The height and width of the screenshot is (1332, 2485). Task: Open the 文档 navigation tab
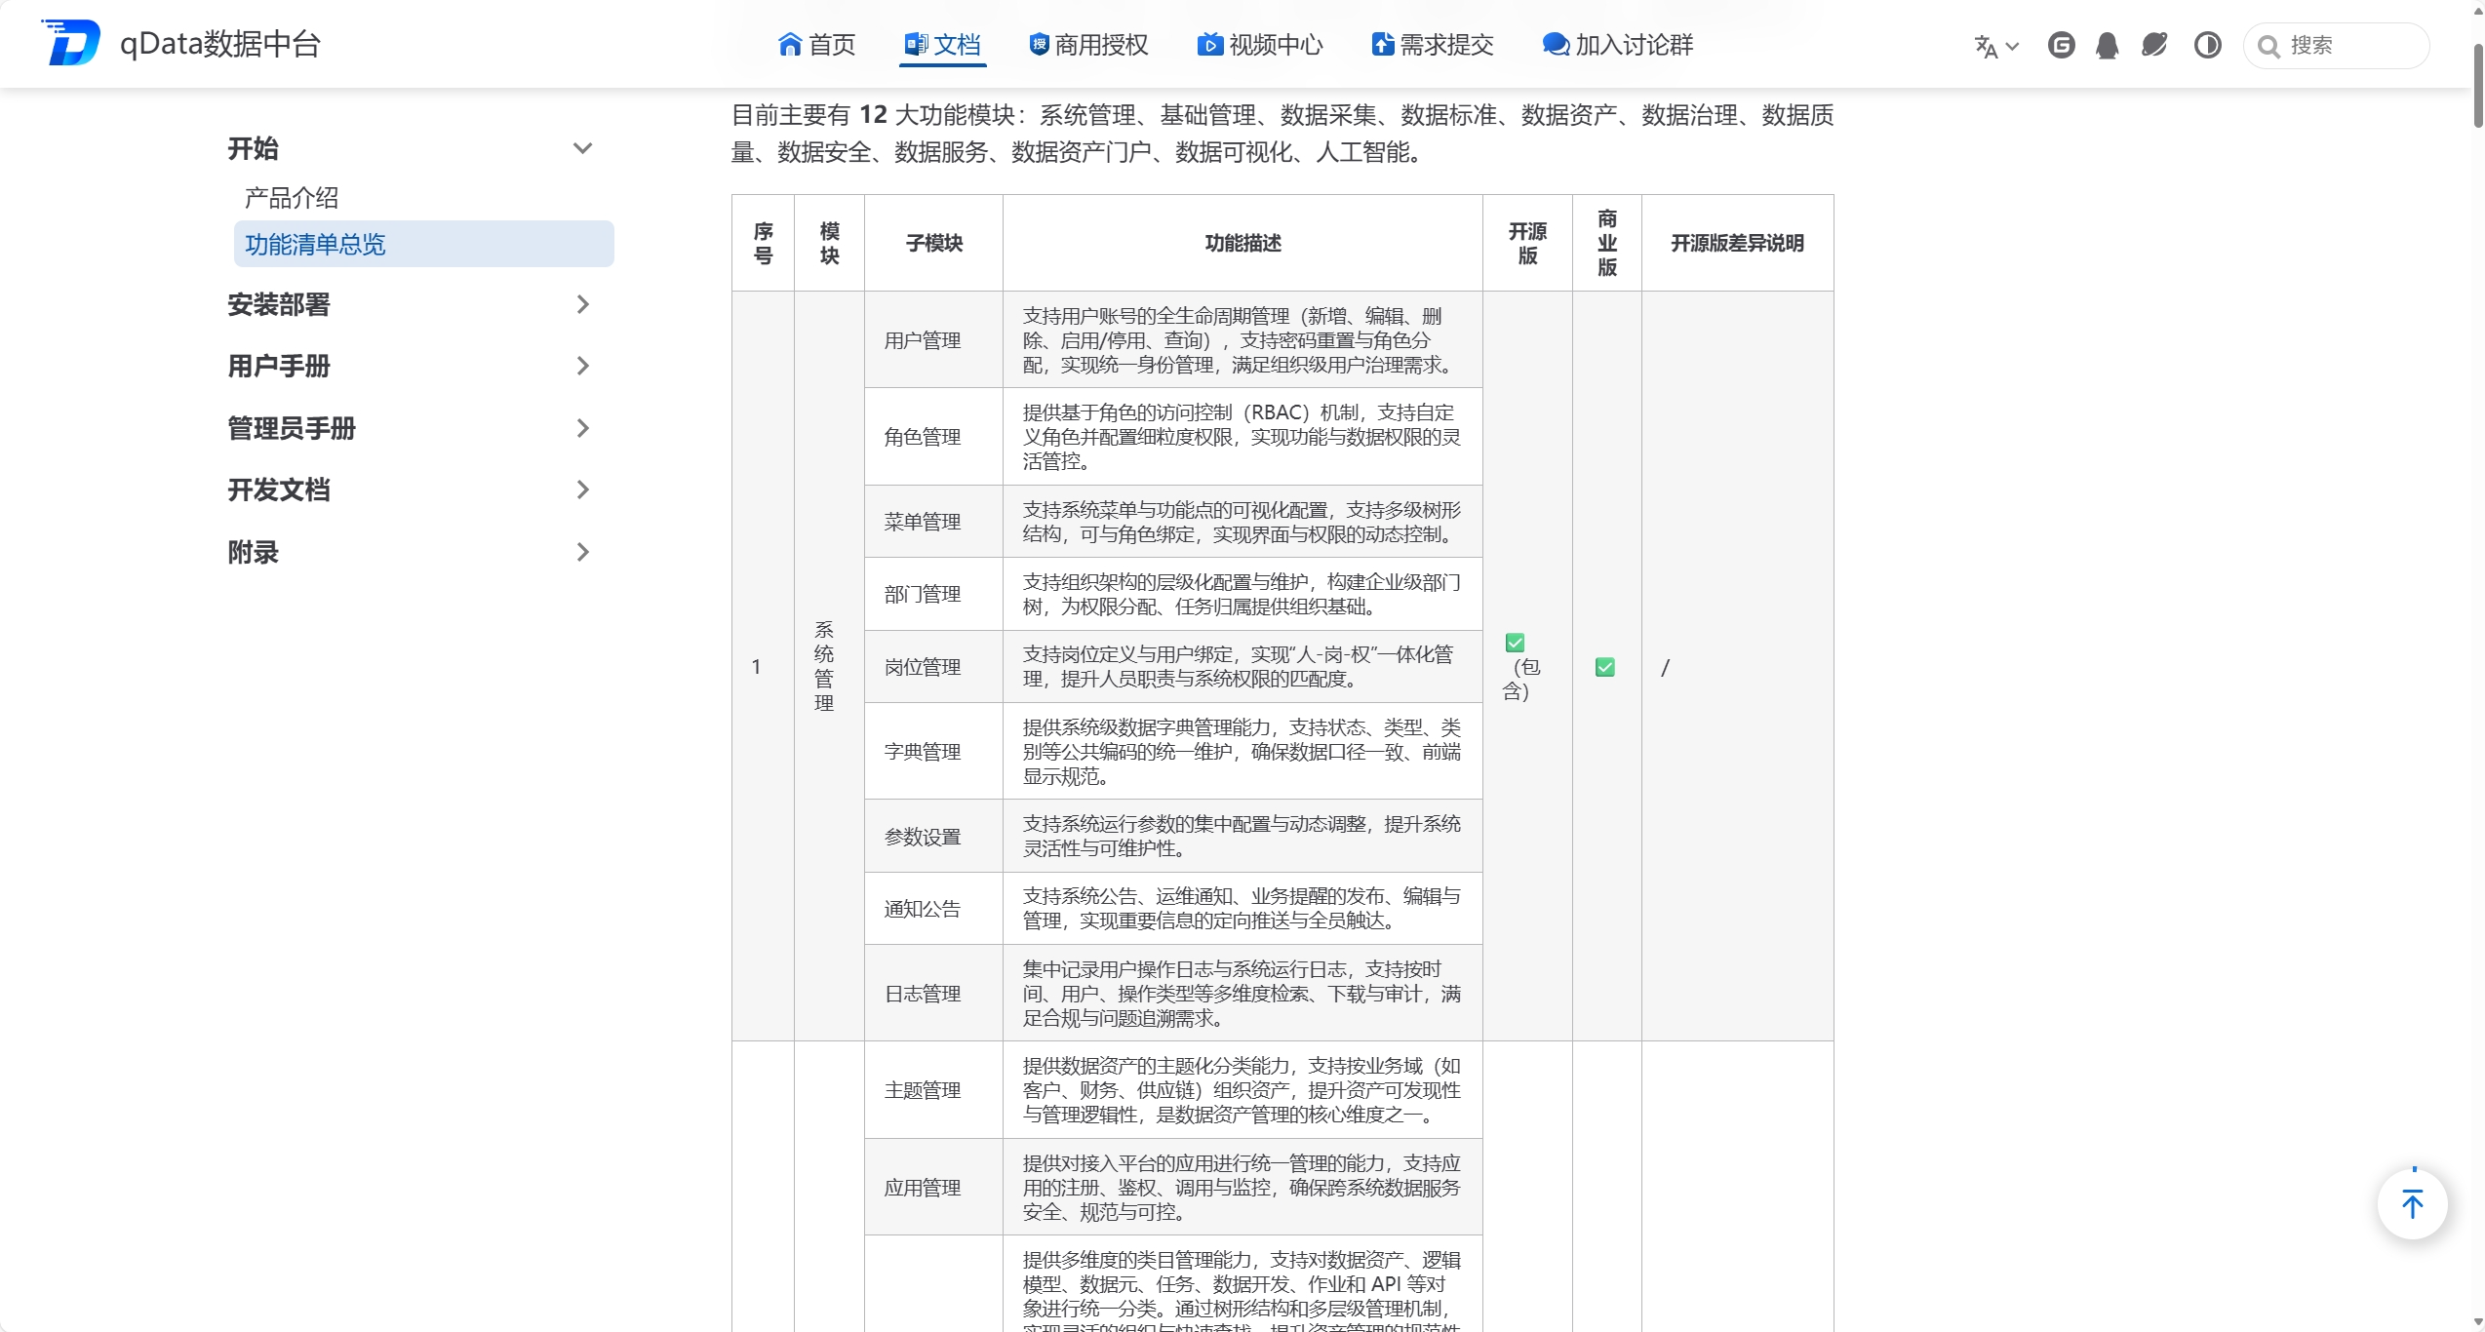942,45
